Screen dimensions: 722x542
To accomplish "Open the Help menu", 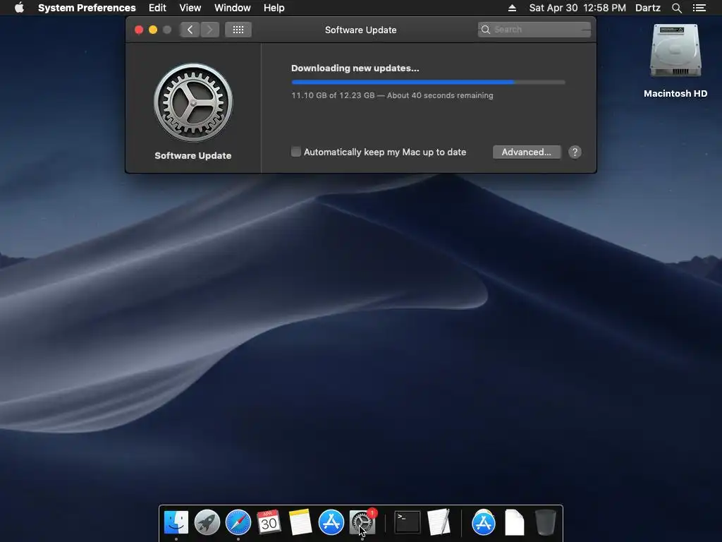I will pyautogui.click(x=274, y=8).
